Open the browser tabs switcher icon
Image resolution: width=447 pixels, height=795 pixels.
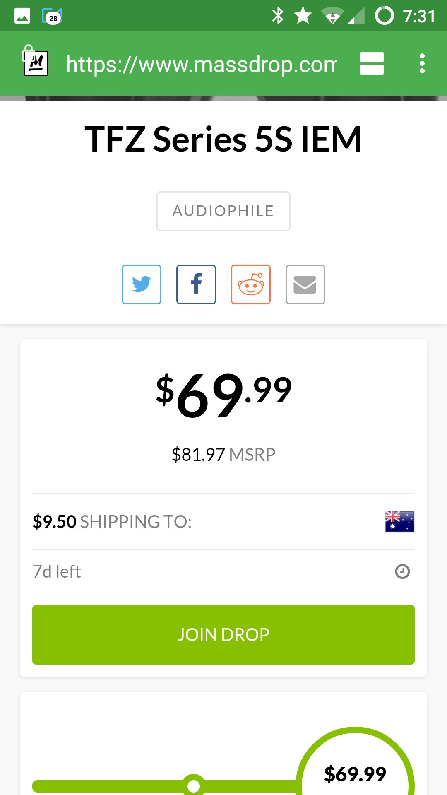pyautogui.click(x=372, y=63)
